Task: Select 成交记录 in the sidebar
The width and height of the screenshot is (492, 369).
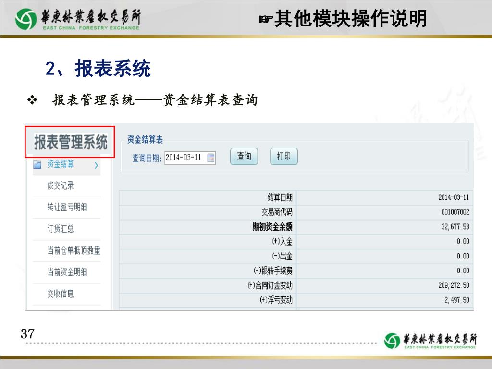Action: 61,186
